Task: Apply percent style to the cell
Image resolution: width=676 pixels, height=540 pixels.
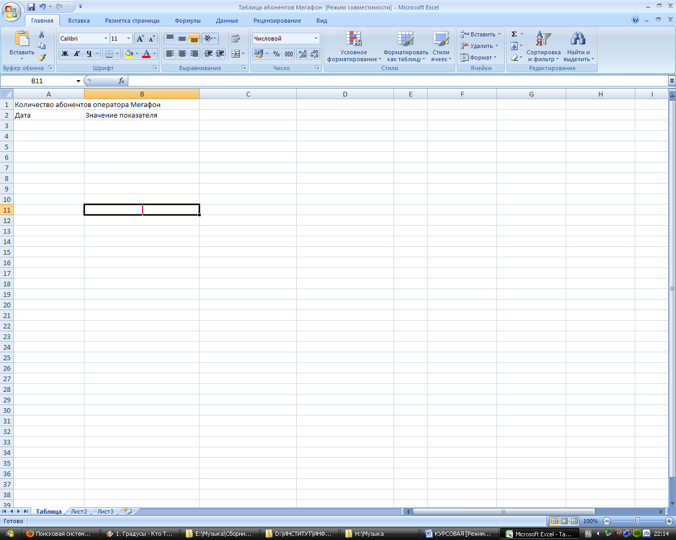Action: 276,54
